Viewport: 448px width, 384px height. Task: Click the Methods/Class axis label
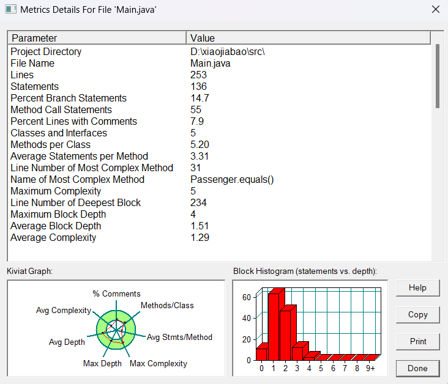pos(167,306)
